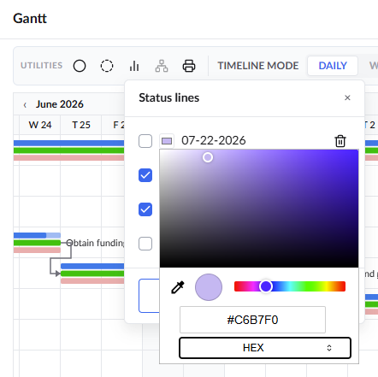Close the Status lines panel
378x377 pixels.
coord(347,97)
